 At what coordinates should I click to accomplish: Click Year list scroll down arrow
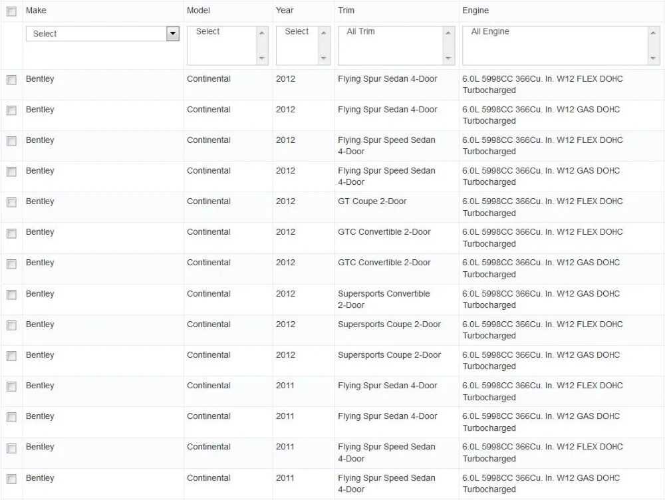pos(324,58)
